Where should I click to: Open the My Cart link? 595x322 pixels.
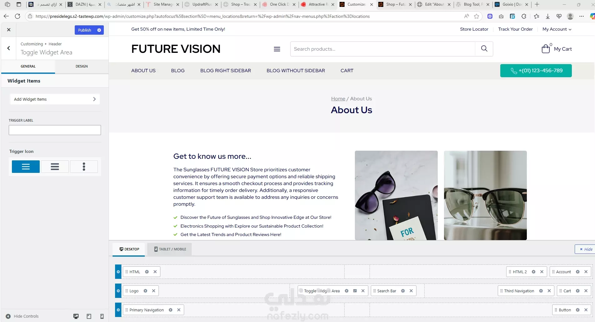pyautogui.click(x=557, y=49)
